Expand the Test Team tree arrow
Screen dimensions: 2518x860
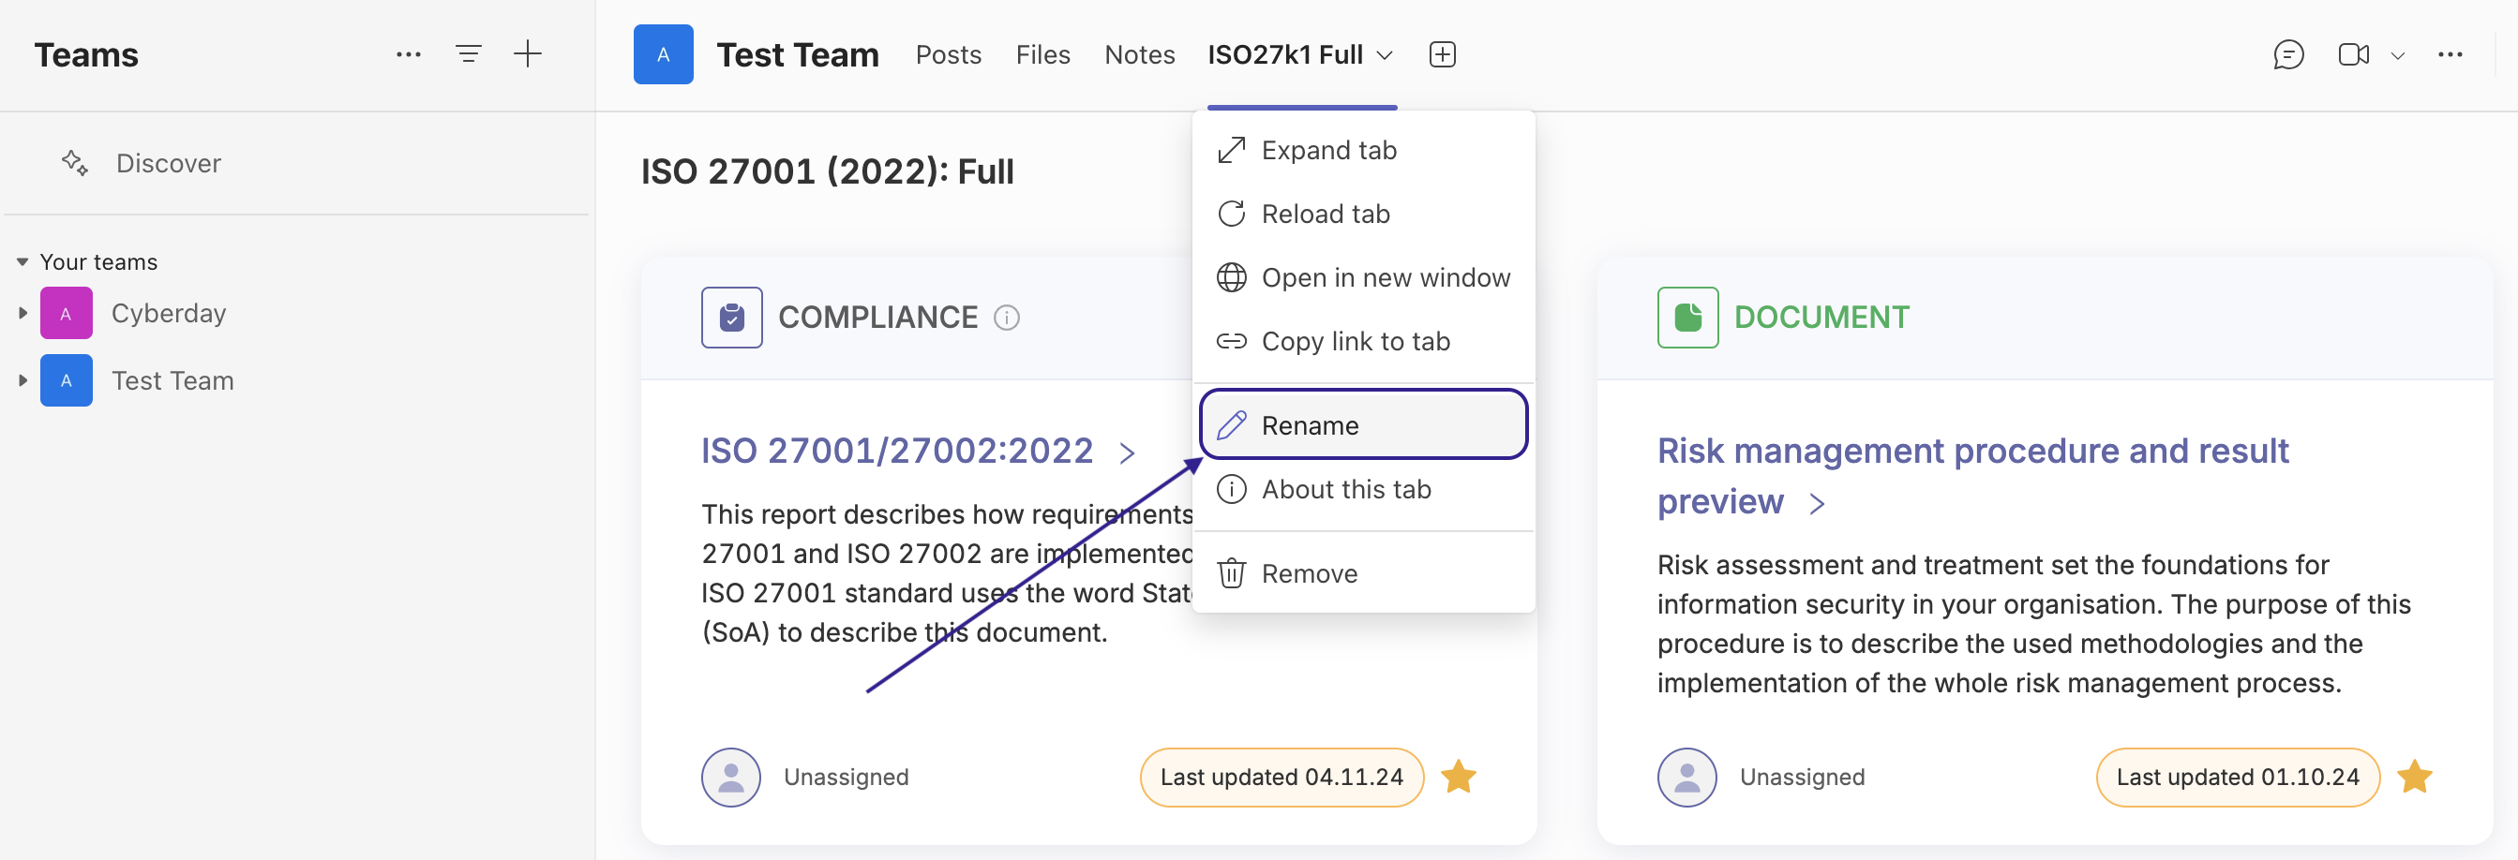point(22,380)
